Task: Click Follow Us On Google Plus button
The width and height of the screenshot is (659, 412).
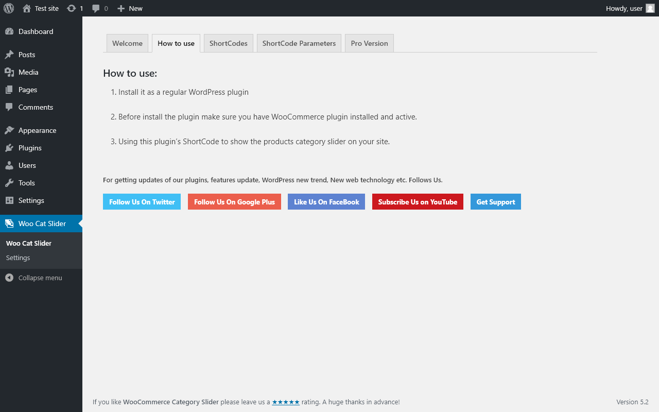Action: (x=234, y=202)
